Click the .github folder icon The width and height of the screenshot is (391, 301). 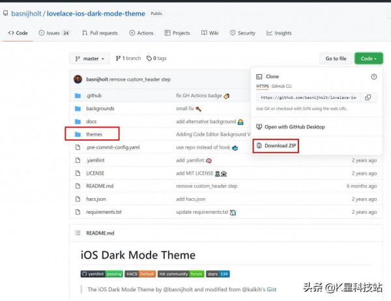pyautogui.click(x=78, y=95)
